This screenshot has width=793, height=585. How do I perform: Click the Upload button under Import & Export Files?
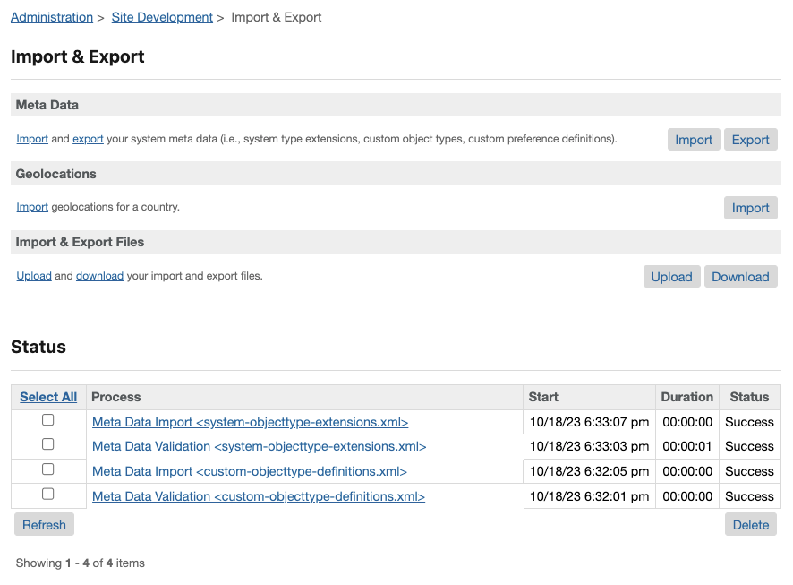pyautogui.click(x=671, y=276)
